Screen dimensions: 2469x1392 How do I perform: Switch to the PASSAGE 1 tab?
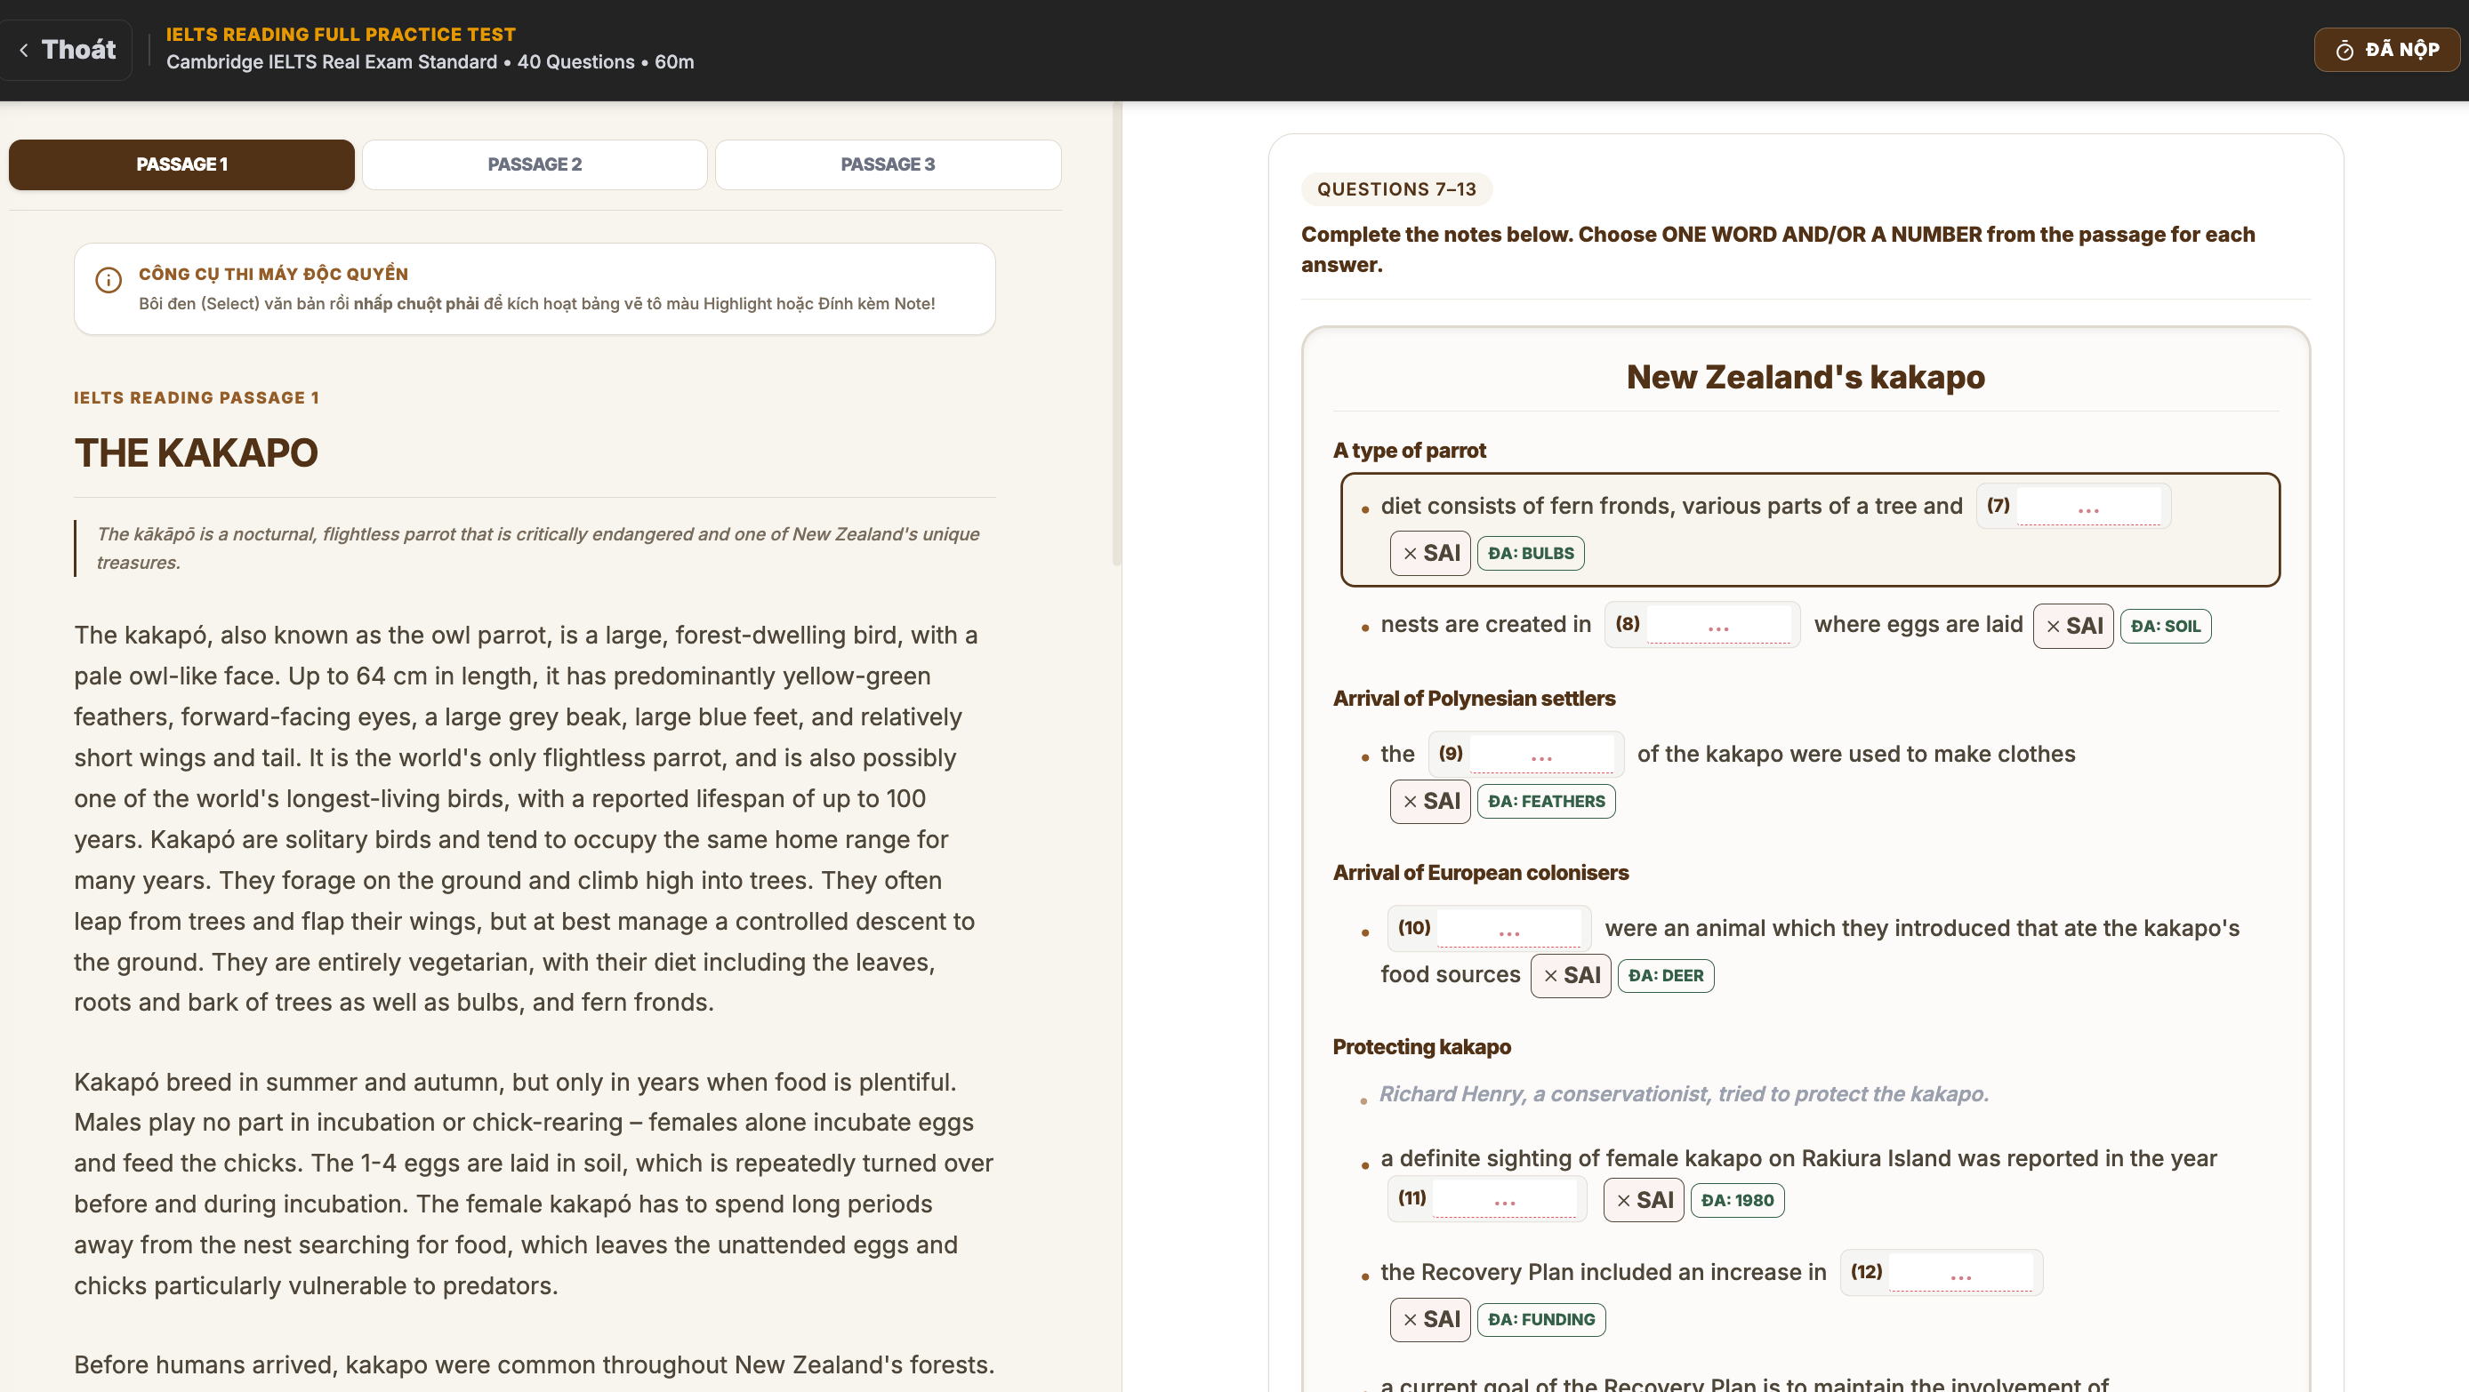click(181, 164)
